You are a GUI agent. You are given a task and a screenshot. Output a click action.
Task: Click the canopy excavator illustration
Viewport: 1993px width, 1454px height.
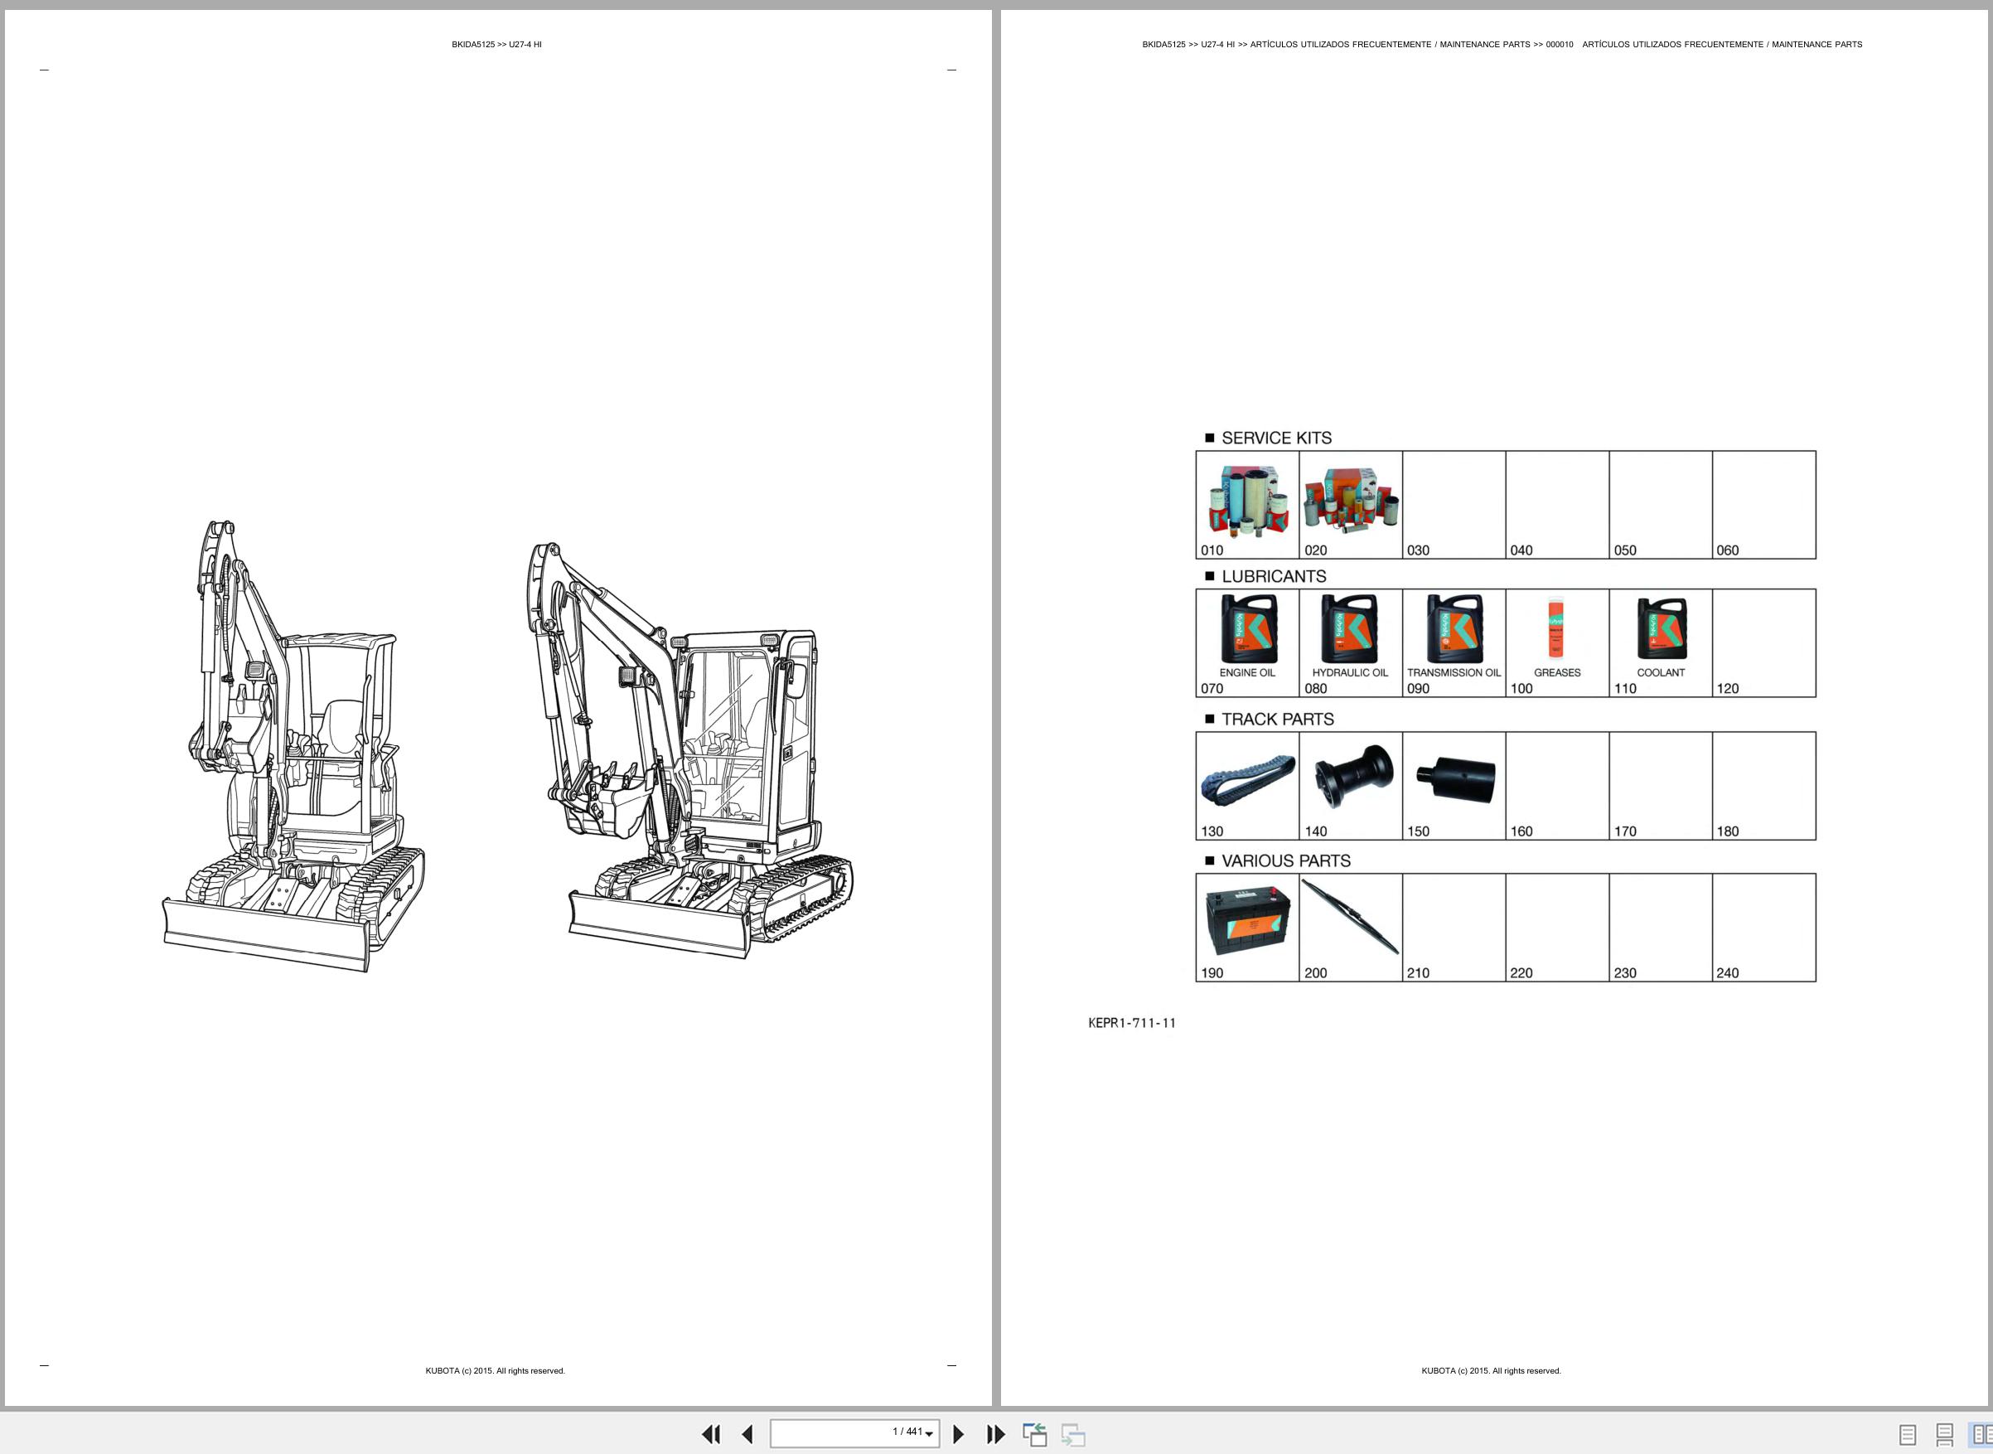pyautogui.click(x=293, y=746)
